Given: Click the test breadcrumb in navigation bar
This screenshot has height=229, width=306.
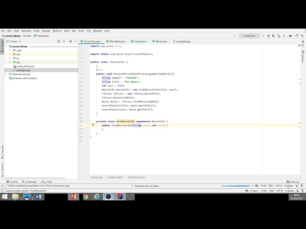Looking at the screenshot, I should point(27,36).
